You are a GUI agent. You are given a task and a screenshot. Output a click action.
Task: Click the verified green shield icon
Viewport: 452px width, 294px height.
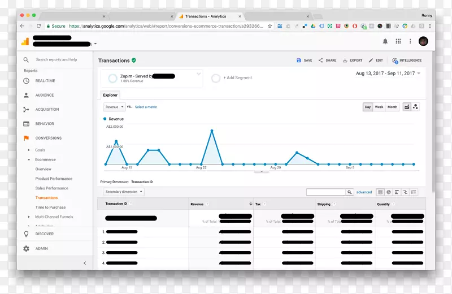click(134, 60)
